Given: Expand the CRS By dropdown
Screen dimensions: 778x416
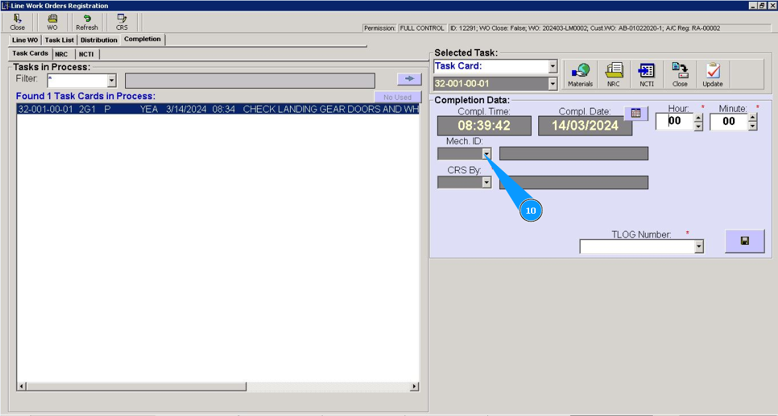Looking at the screenshot, I should coord(487,183).
